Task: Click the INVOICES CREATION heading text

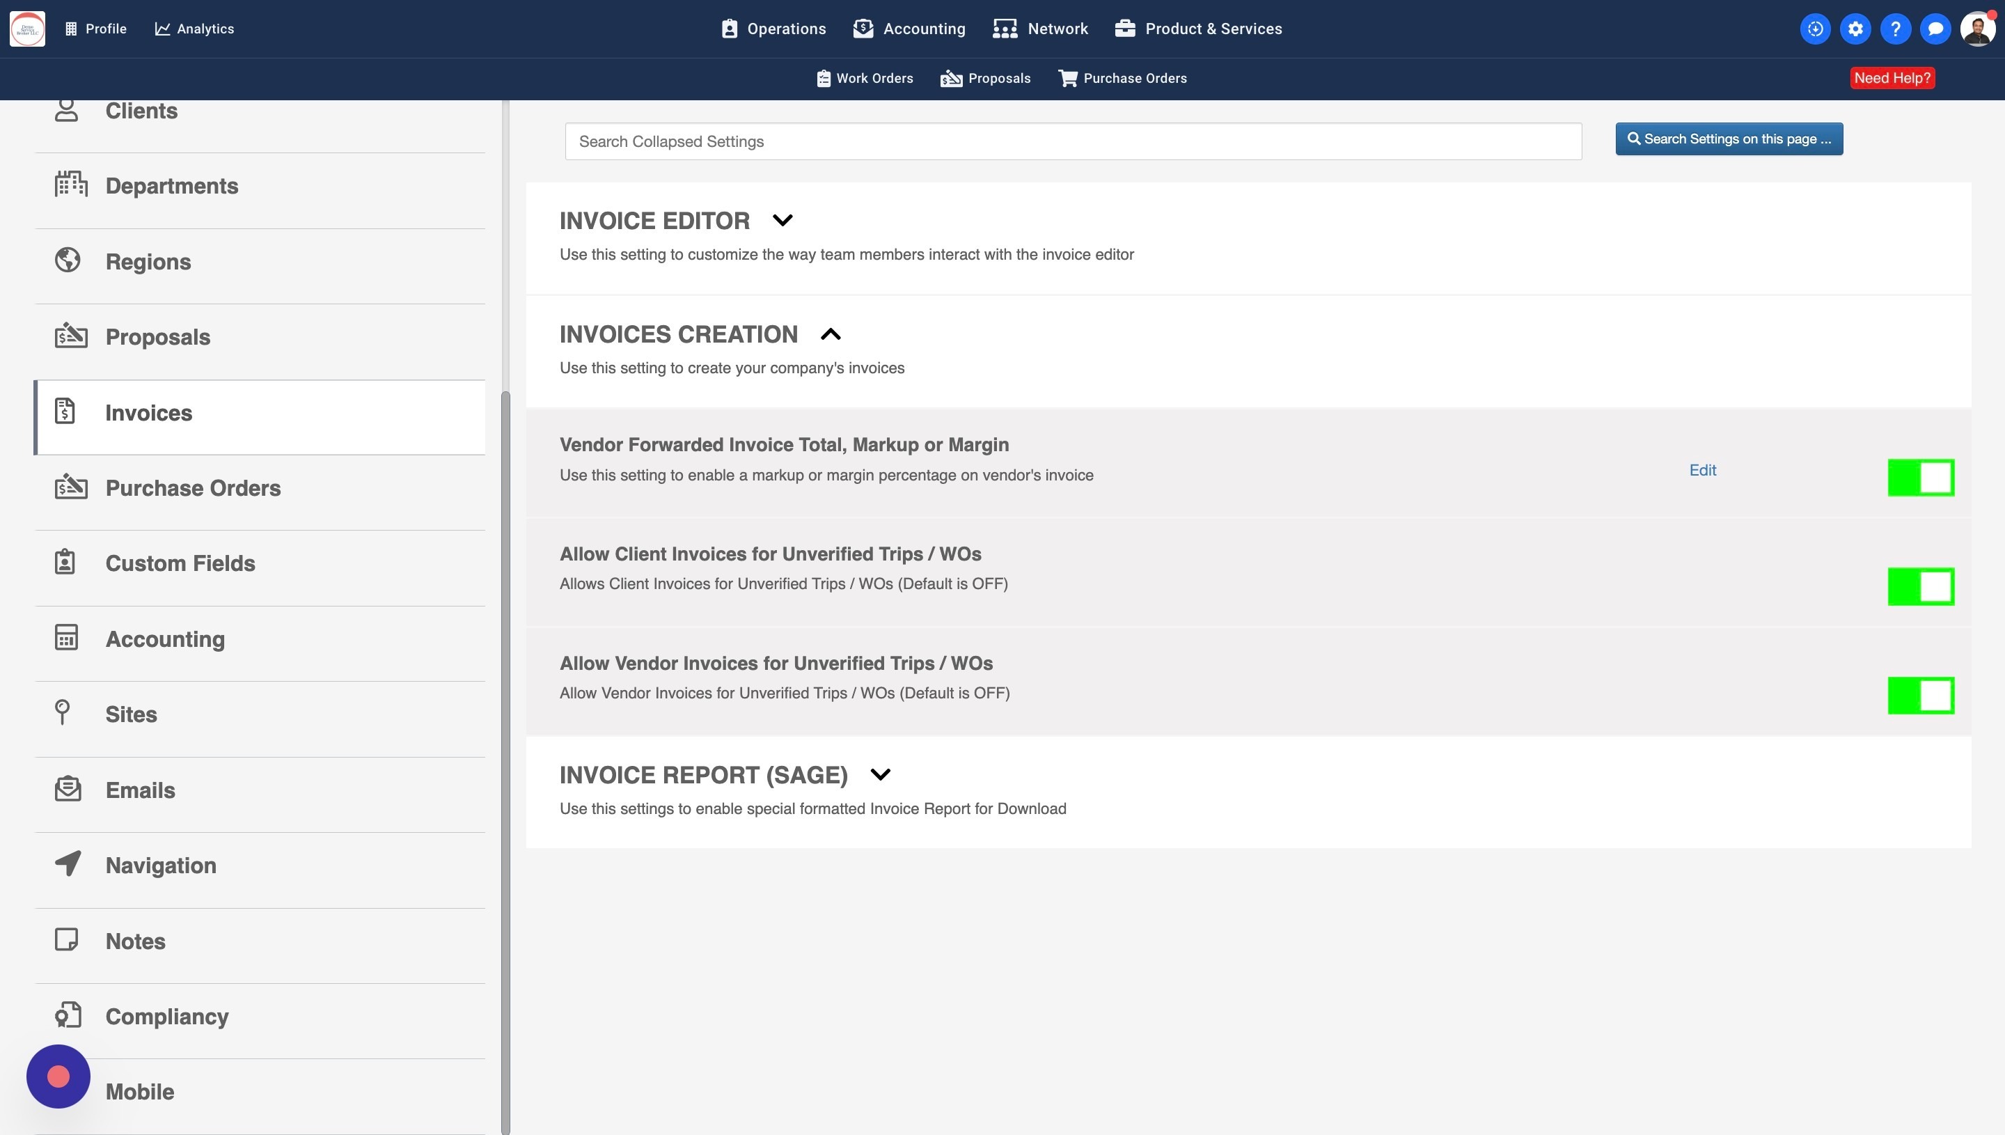Action: tap(679, 334)
